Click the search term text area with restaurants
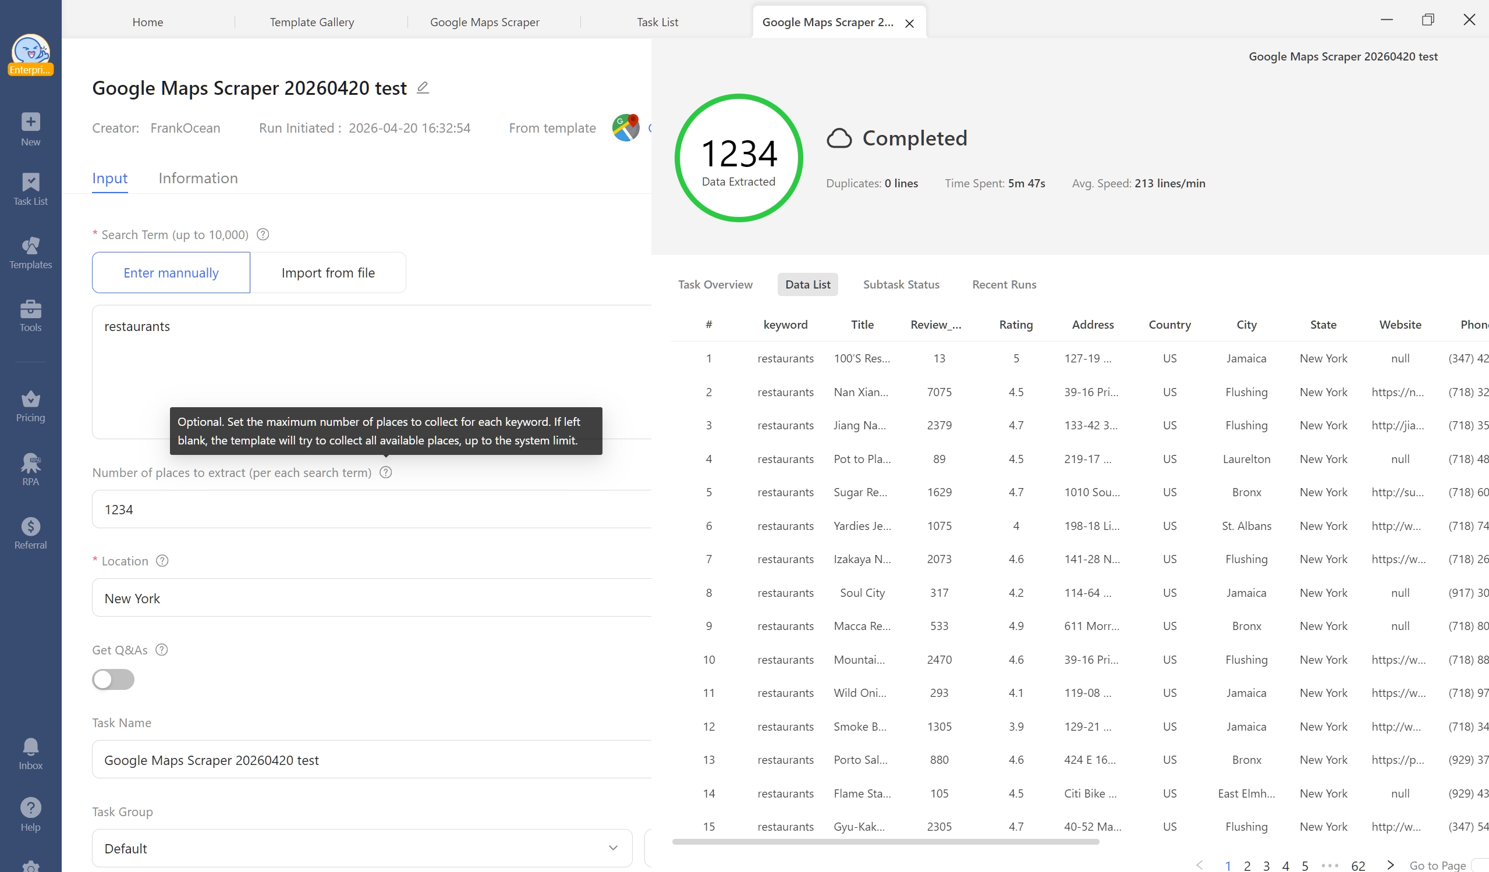 pos(371,372)
